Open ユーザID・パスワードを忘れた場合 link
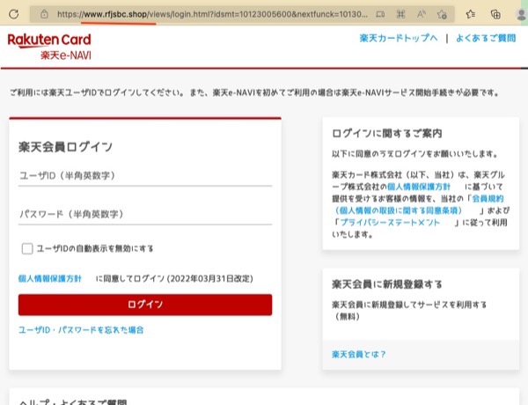This screenshot has height=405, width=528. (x=81, y=330)
